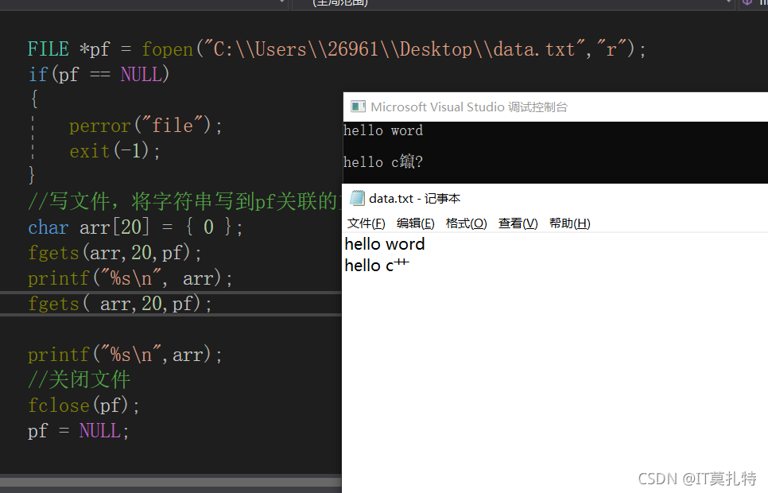Click the debug console window icon
Screen dimensions: 768x493
(358, 107)
